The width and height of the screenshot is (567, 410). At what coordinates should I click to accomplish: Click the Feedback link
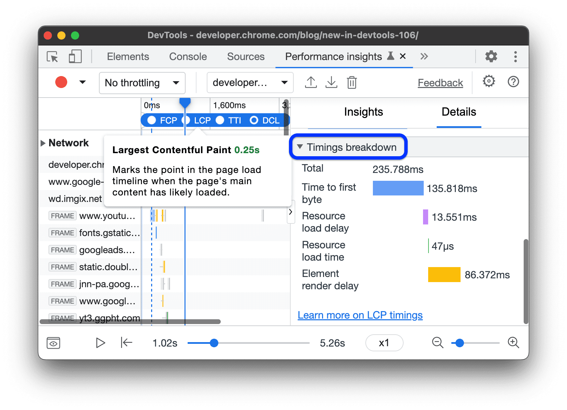(440, 83)
